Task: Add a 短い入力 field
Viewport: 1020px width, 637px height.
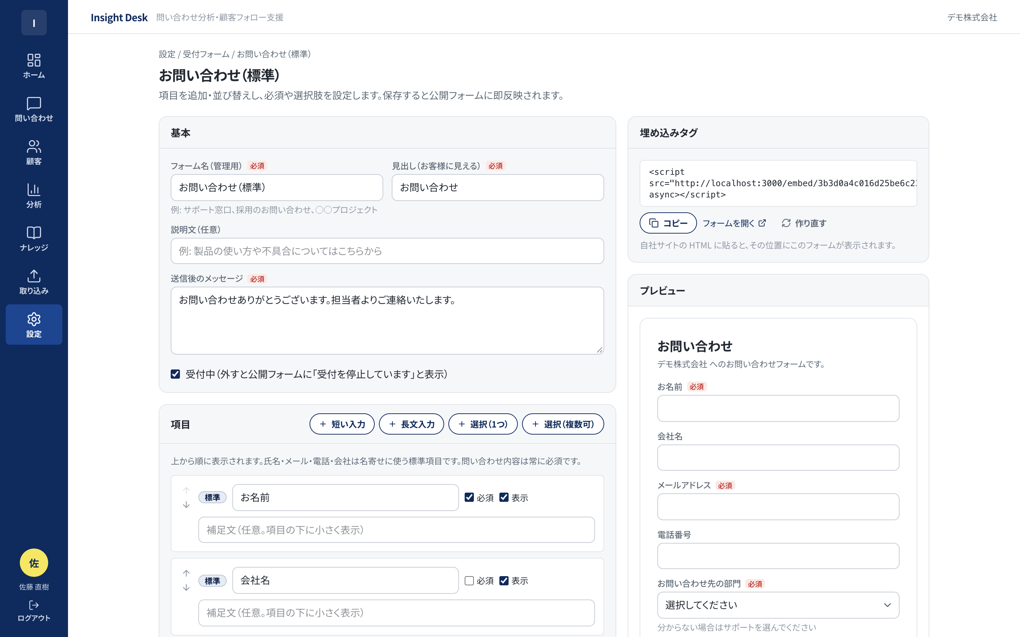Action: click(x=342, y=424)
